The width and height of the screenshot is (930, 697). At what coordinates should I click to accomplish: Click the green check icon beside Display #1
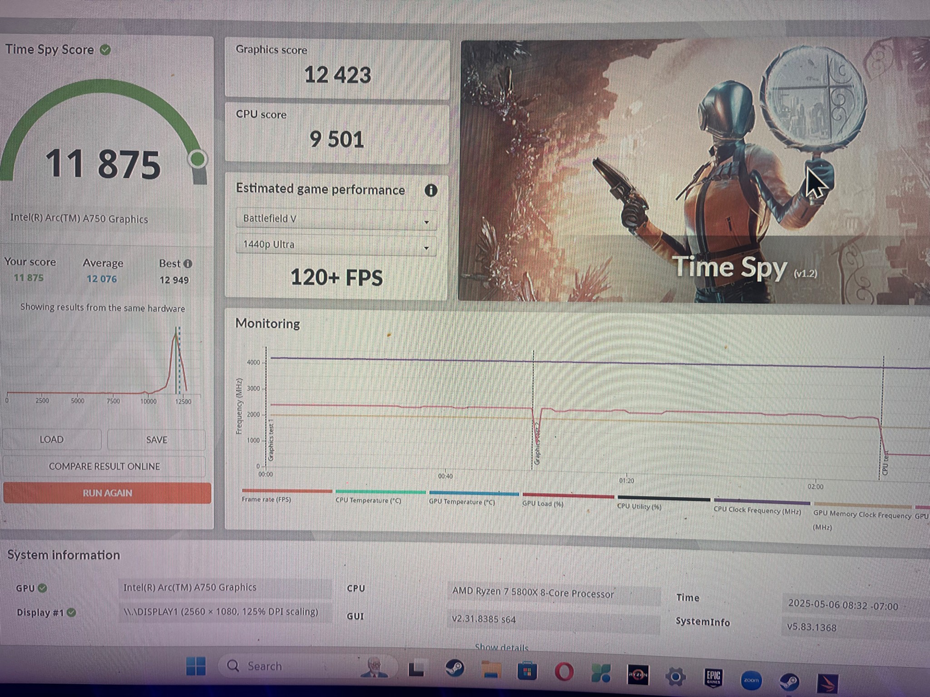coord(71,612)
